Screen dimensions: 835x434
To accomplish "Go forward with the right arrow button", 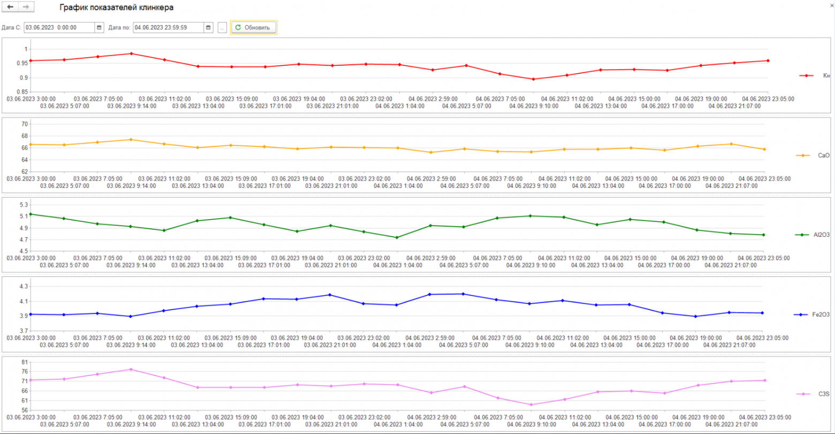I will click(26, 7).
